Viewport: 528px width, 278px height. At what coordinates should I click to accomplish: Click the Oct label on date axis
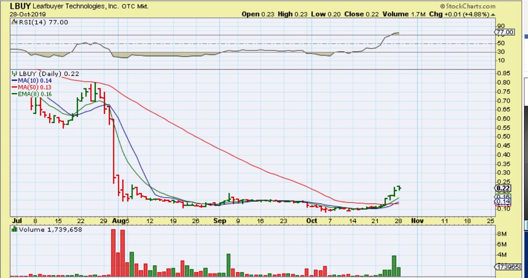click(312, 221)
